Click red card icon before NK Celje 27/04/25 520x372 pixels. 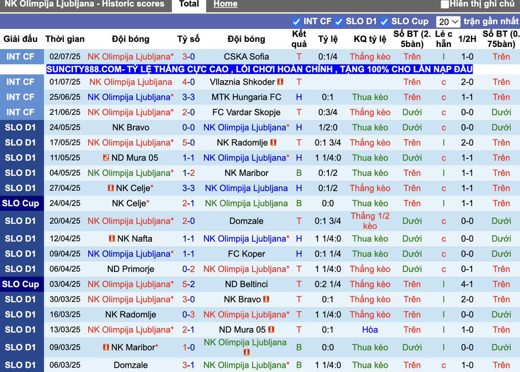111,188
